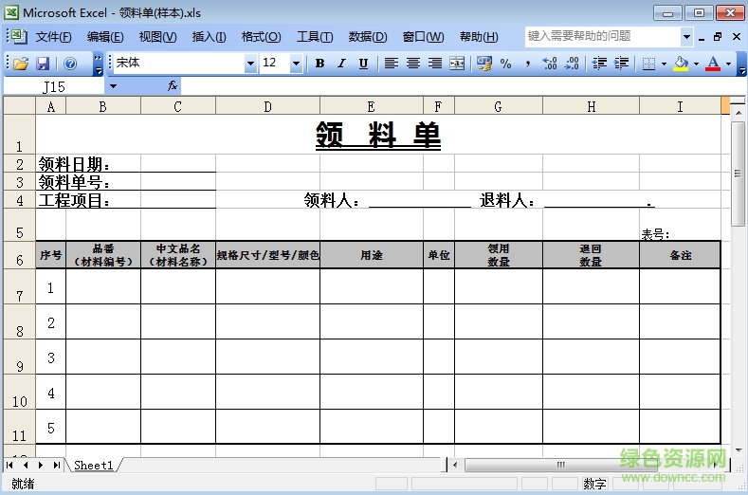Click Select All corner button

(x=20, y=105)
